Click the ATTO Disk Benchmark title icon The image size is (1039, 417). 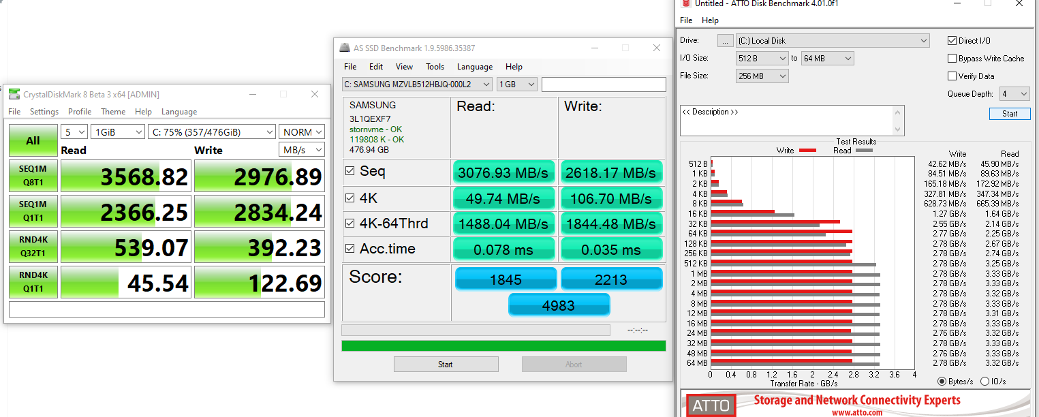(686, 3)
